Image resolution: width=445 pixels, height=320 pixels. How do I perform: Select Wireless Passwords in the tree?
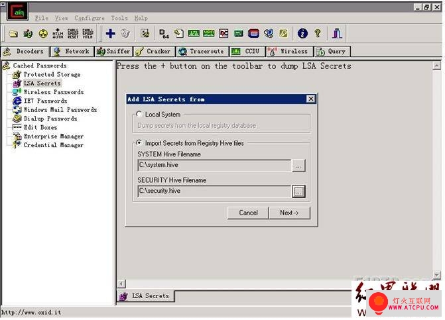tap(54, 92)
